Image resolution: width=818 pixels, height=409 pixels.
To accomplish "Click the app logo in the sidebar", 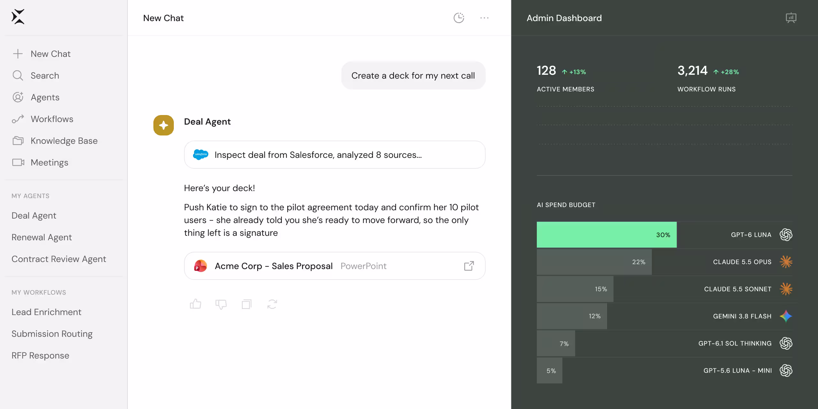I will pyautogui.click(x=18, y=17).
